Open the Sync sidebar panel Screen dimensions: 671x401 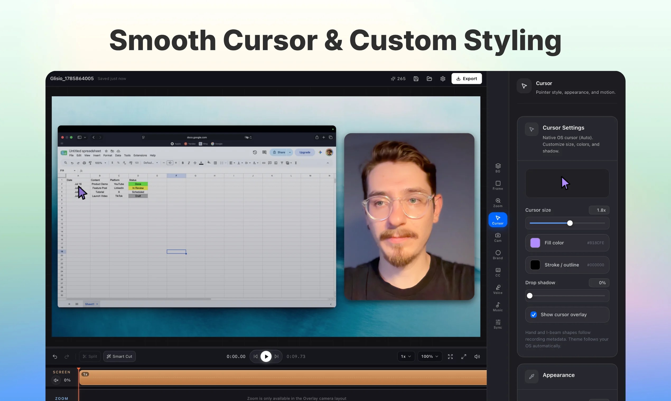[x=497, y=324]
